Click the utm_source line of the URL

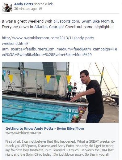[59, 49]
